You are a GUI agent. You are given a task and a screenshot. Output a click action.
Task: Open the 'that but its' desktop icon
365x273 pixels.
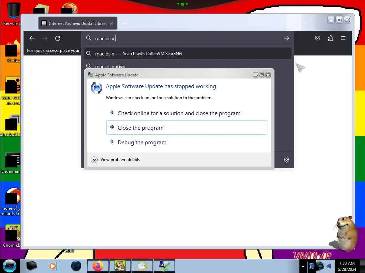coord(11,125)
